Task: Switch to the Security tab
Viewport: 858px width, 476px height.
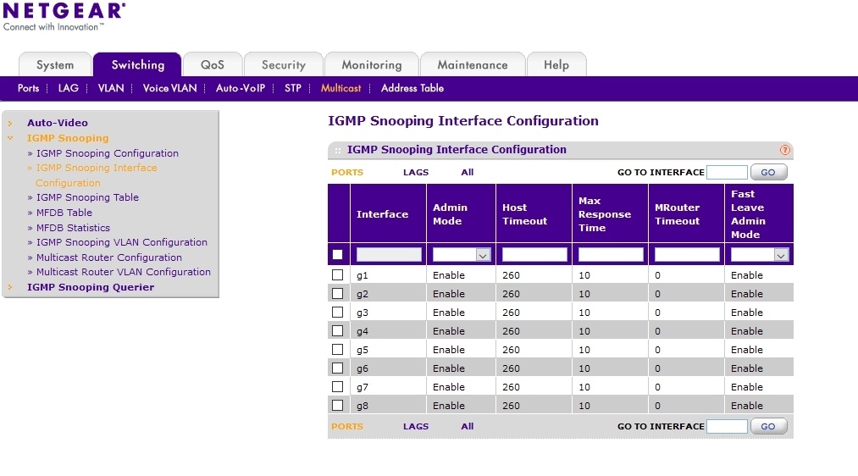Action: [284, 64]
